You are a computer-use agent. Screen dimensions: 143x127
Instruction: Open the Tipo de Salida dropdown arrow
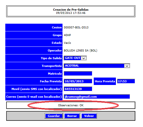tap(84, 58)
